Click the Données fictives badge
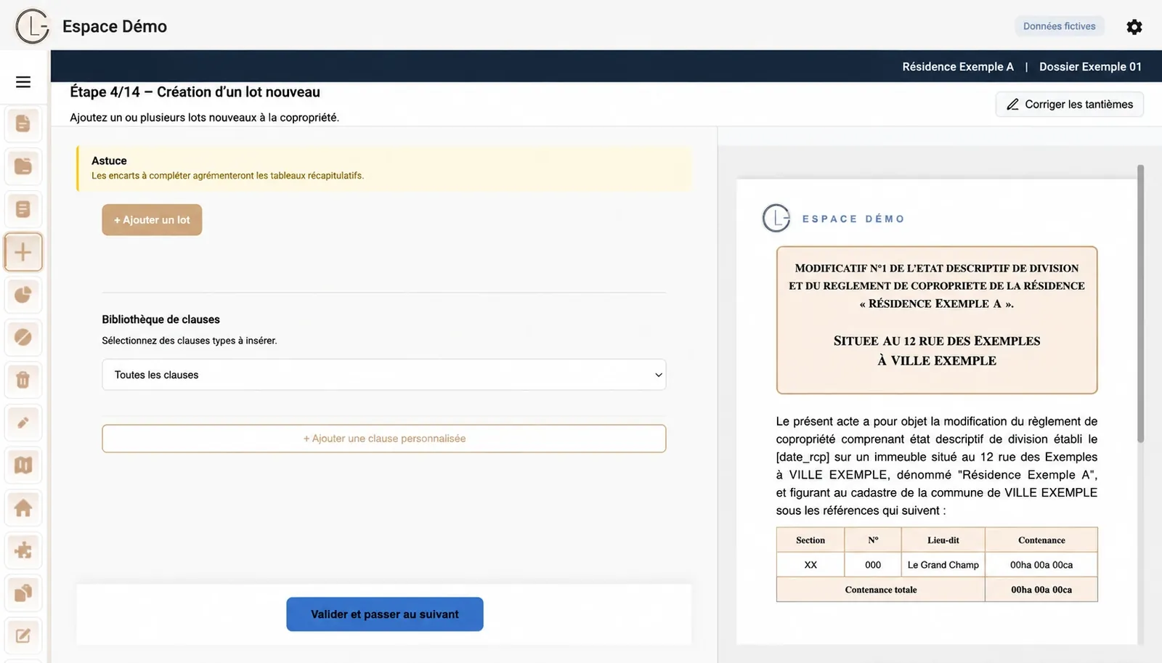 1059,26
